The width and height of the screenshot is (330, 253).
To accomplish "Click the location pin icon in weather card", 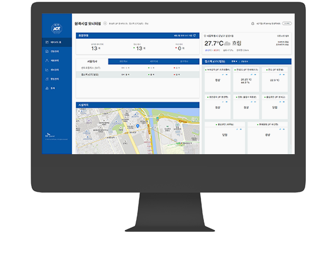I will pos(205,36).
